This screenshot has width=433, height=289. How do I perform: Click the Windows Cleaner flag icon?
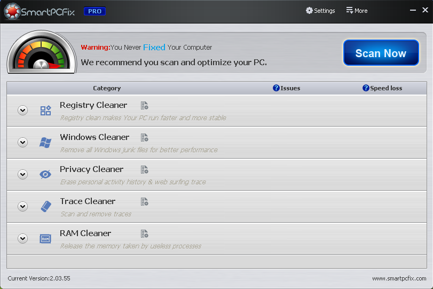(45, 143)
